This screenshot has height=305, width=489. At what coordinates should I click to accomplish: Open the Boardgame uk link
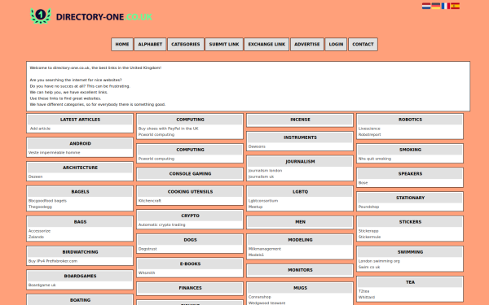[x=42, y=285]
